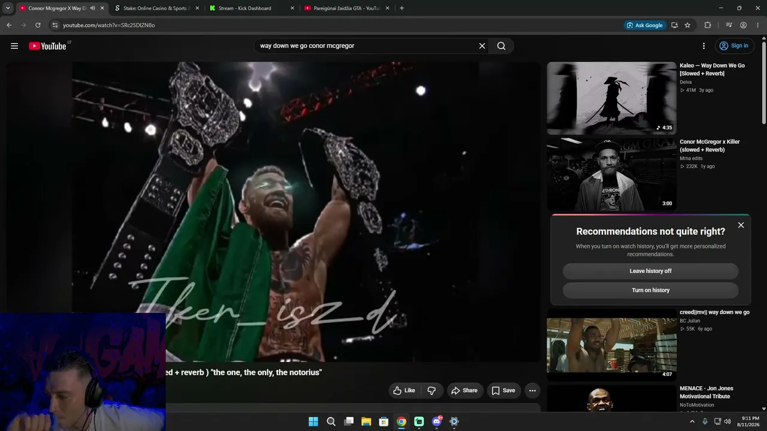
Task: Open Chrome media controls
Action: 729,25
